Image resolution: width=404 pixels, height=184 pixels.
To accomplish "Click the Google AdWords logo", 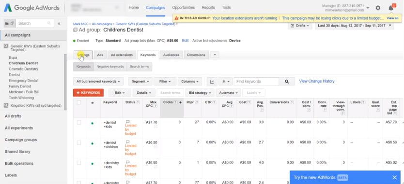I will tap(31, 8).
